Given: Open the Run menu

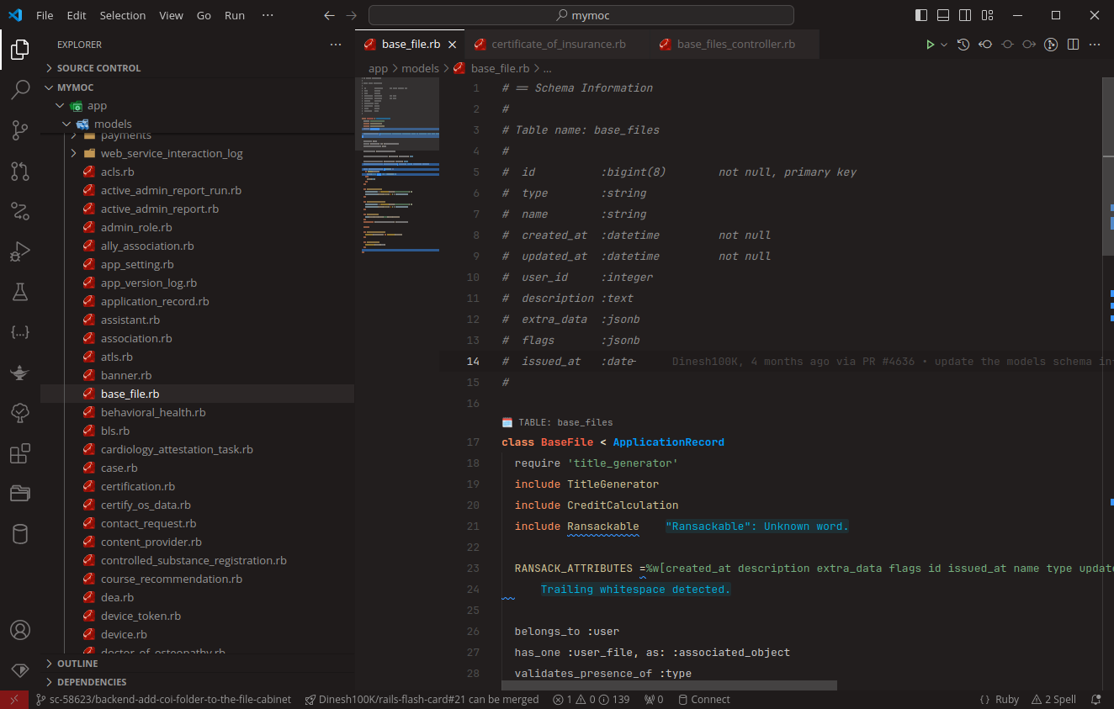Looking at the screenshot, I should coord(235,15).
